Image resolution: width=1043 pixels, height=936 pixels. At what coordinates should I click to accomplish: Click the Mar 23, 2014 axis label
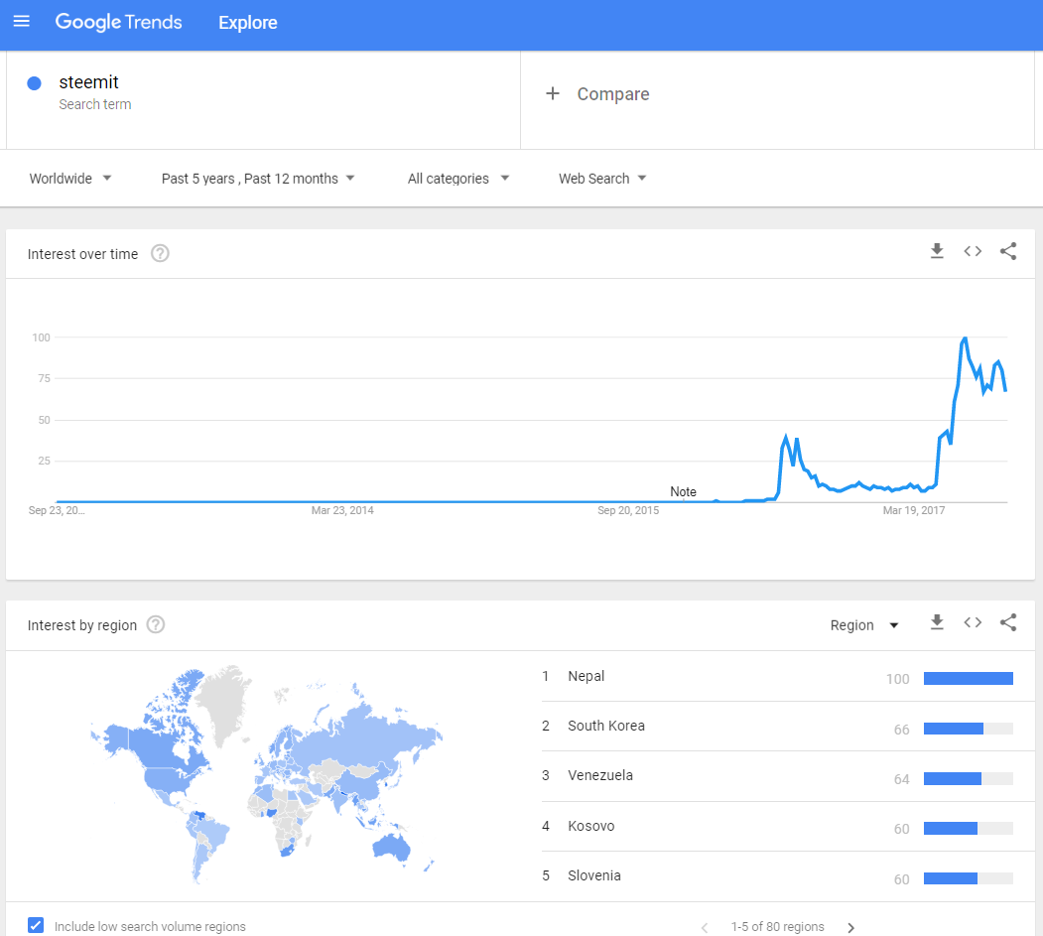click(342, 510)
